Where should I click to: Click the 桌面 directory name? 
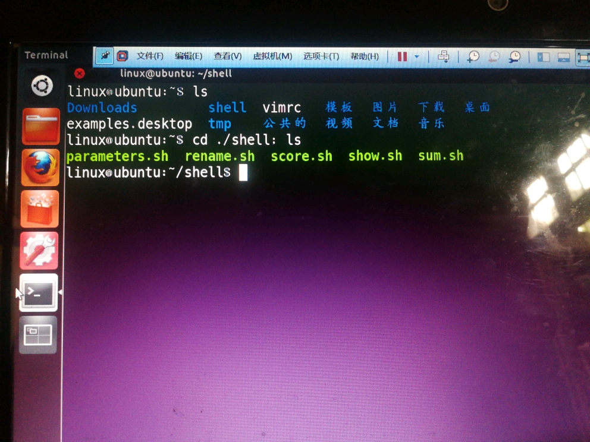(x=477, y=107)
